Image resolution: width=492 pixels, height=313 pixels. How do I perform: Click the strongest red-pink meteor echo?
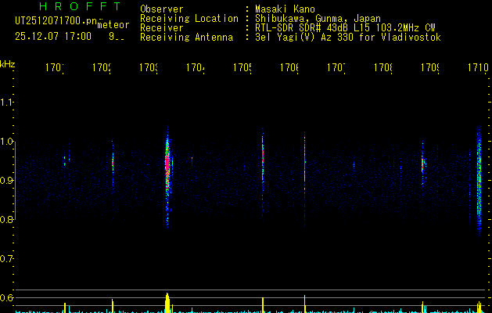[167, 164]
